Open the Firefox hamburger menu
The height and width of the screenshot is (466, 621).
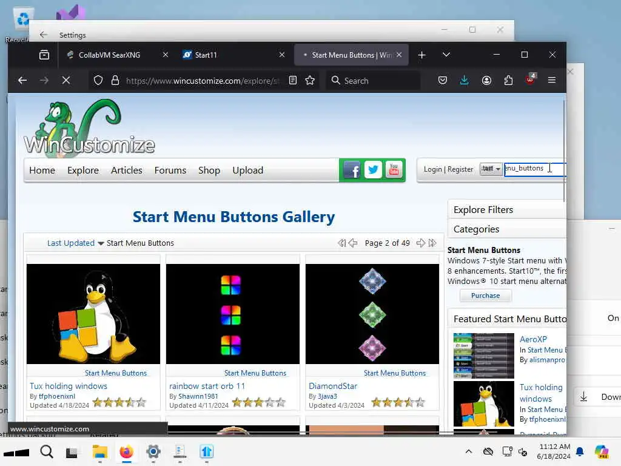click(552, 81)
